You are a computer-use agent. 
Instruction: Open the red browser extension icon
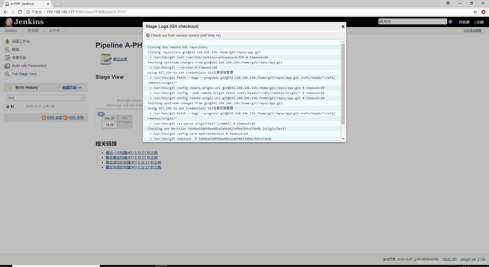coord(483,12)
